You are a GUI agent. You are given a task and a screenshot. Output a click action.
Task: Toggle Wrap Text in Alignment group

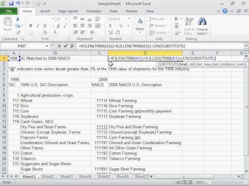click(97, 19)
